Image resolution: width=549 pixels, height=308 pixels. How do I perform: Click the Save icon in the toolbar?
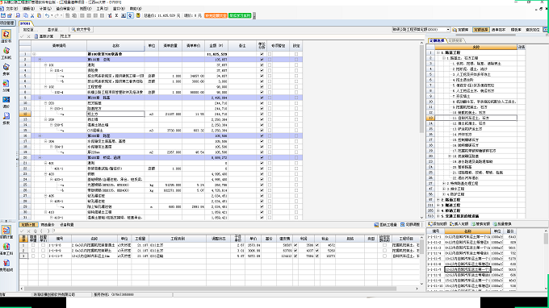click(x=2, y=15)
